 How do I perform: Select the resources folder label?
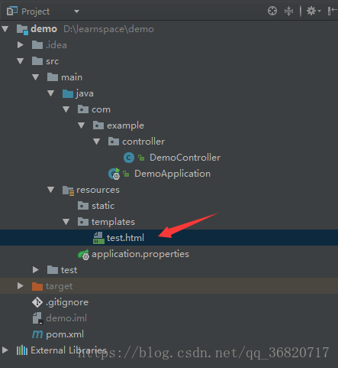(x=98, y=190)
